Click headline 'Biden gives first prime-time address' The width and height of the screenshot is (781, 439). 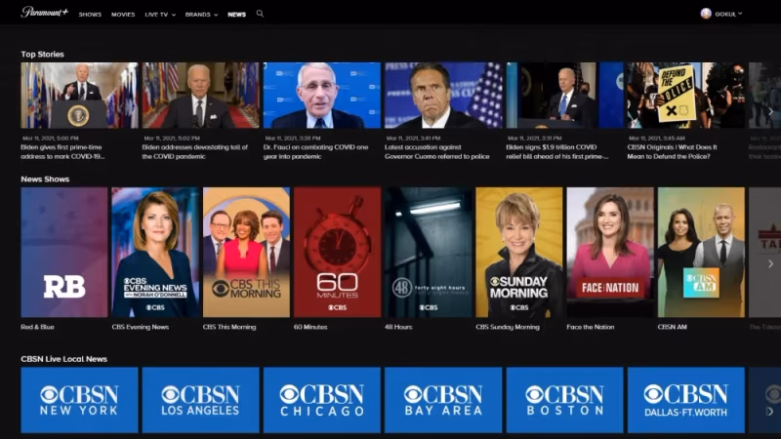pyautogui.click(x=62, y=152)
